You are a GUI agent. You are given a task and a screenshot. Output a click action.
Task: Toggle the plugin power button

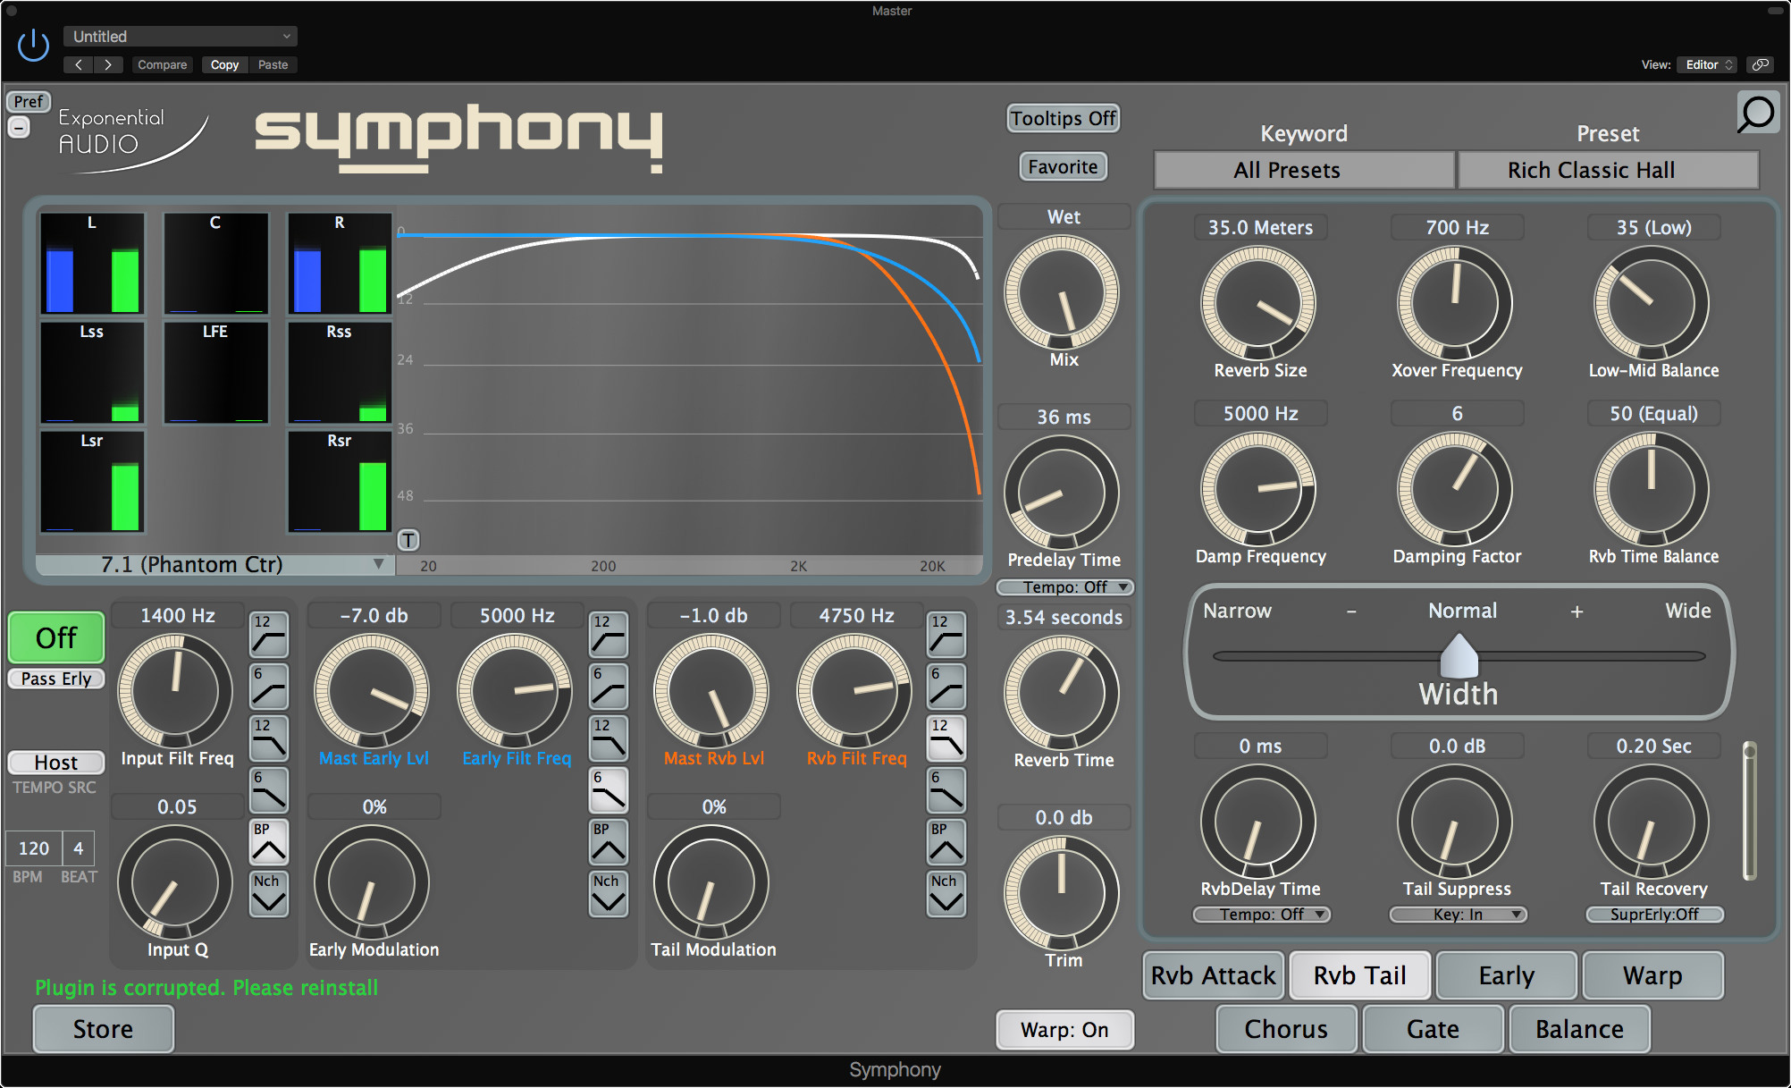tap(33, 45)
